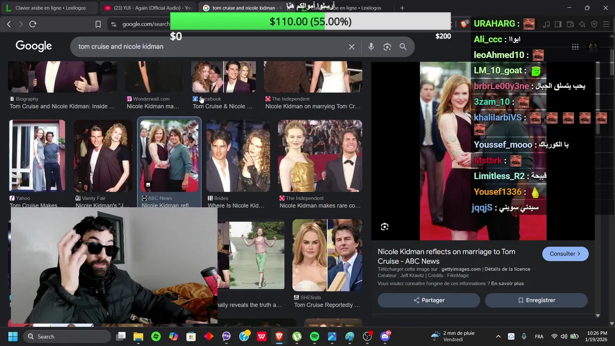The image size is (615, 346).
Task: Open Discord from taskbar
Action: (385, 336)
